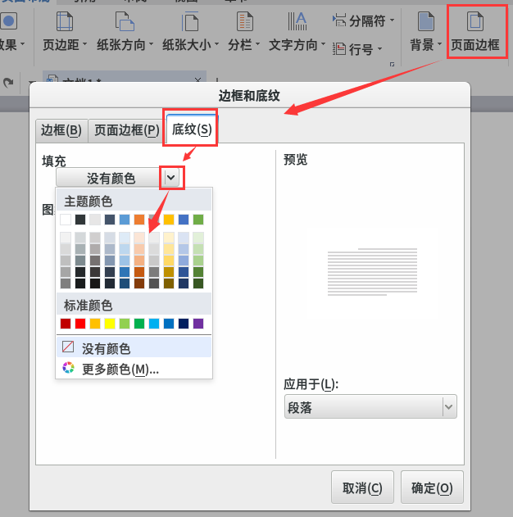The width and height of the screenshot is (513, 517).
Task: Click the Cancel (取消) button
Action: (362, 488)
